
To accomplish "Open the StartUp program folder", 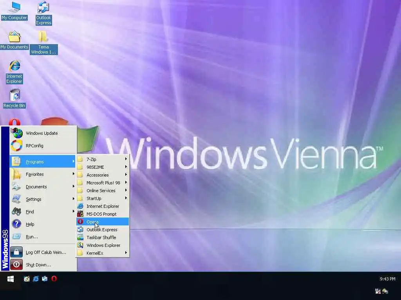I will (103, 198).
